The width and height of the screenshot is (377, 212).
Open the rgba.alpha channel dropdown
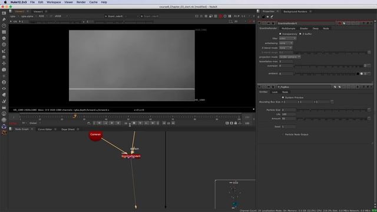pyautogui.click(x=28, y=16)
